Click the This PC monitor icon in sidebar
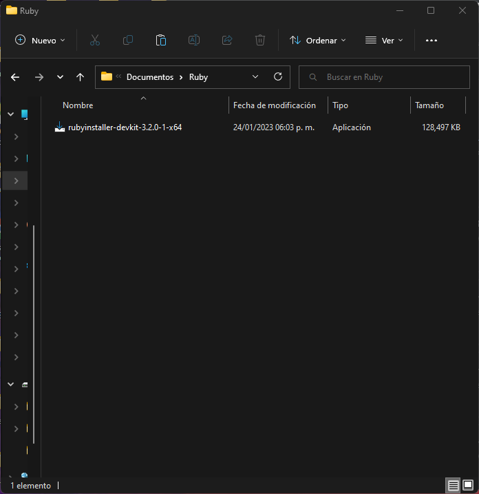Image resolution: width=479 pixels, height=494 pixels. click(25, 114)
